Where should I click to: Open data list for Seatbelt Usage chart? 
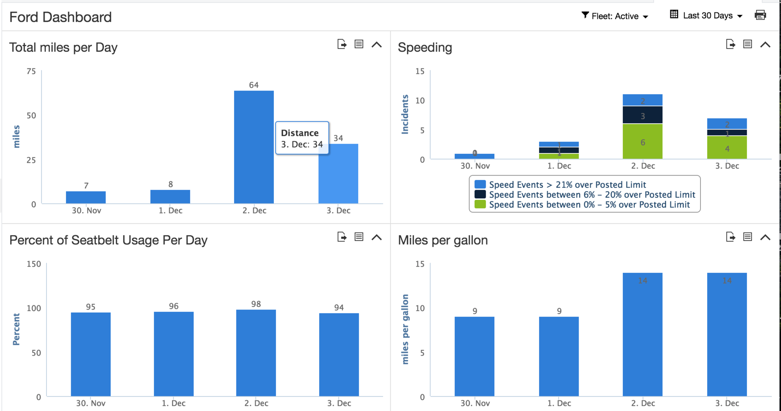tap(359, 237)
